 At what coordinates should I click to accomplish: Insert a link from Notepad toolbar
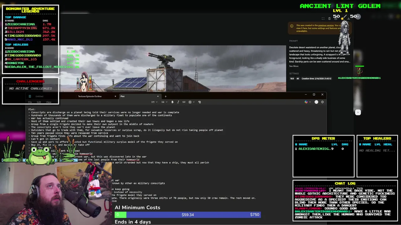click(184, 102)
